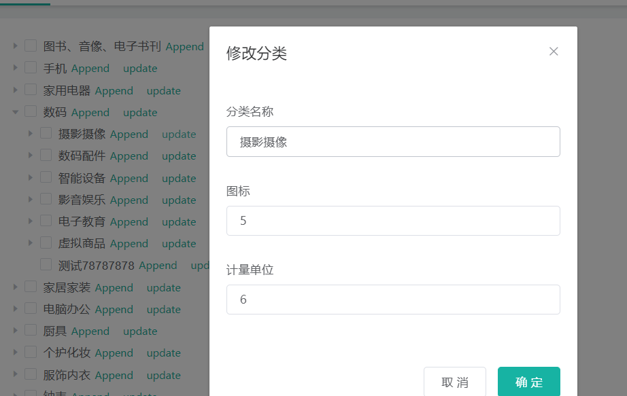Check the 影音娱乐 checkbox
This screenshot has width=627, height=396.
(x=46, y=199)
